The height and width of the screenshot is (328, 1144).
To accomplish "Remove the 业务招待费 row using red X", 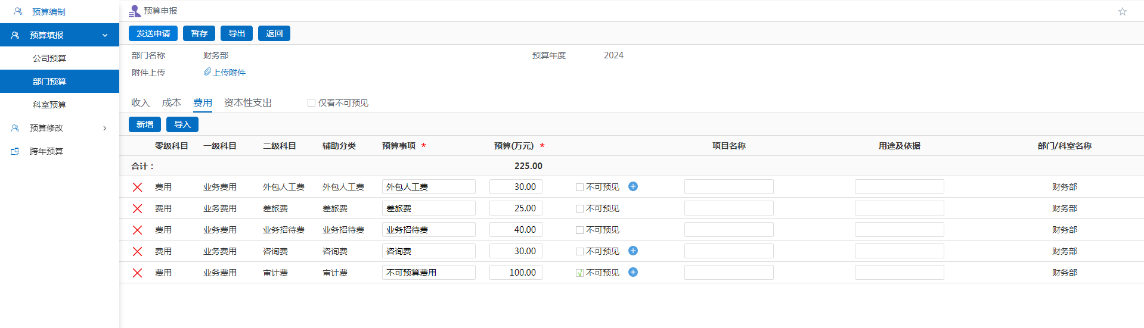I will (x=137, y=230).
